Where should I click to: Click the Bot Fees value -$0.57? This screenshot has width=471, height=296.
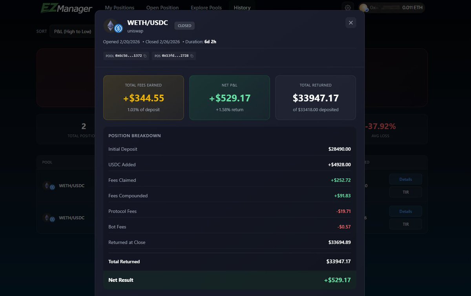344,227
